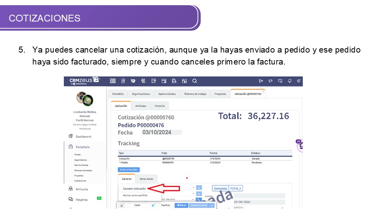Switch to the Organizaciones tab
383x215 pixels.
point(141,94)
